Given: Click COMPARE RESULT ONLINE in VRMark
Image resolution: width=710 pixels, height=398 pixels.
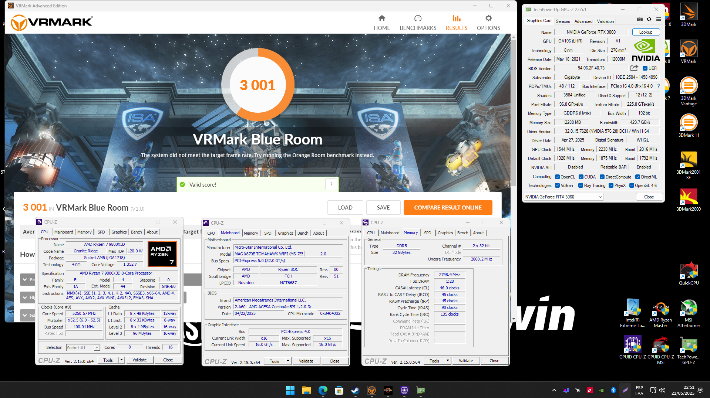Looking at the screenshot, I should [x=448, y=208].
